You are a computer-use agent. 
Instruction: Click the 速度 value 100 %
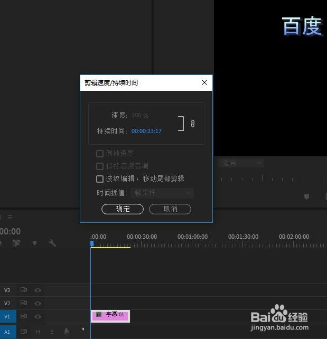point(139,115)
